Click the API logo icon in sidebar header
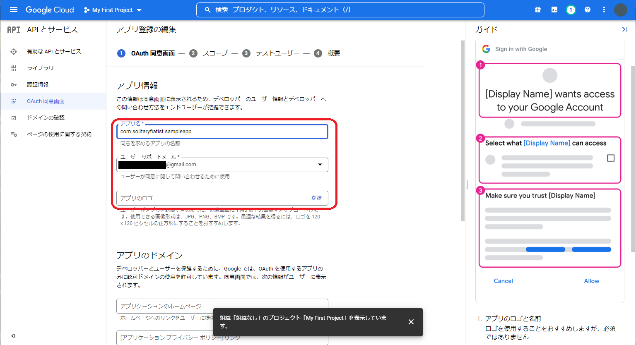The image size is (636, 345). click(x=14, y=30)
